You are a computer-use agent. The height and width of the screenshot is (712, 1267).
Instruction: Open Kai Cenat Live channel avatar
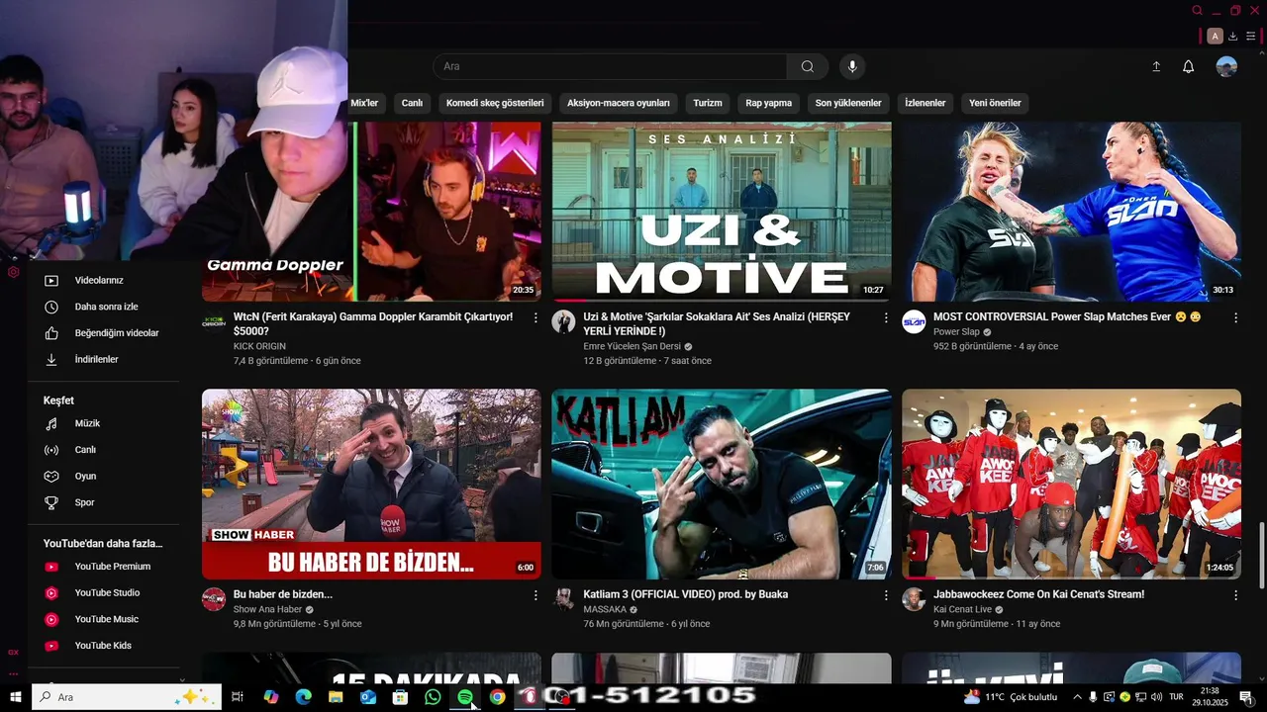coord(914,599)
